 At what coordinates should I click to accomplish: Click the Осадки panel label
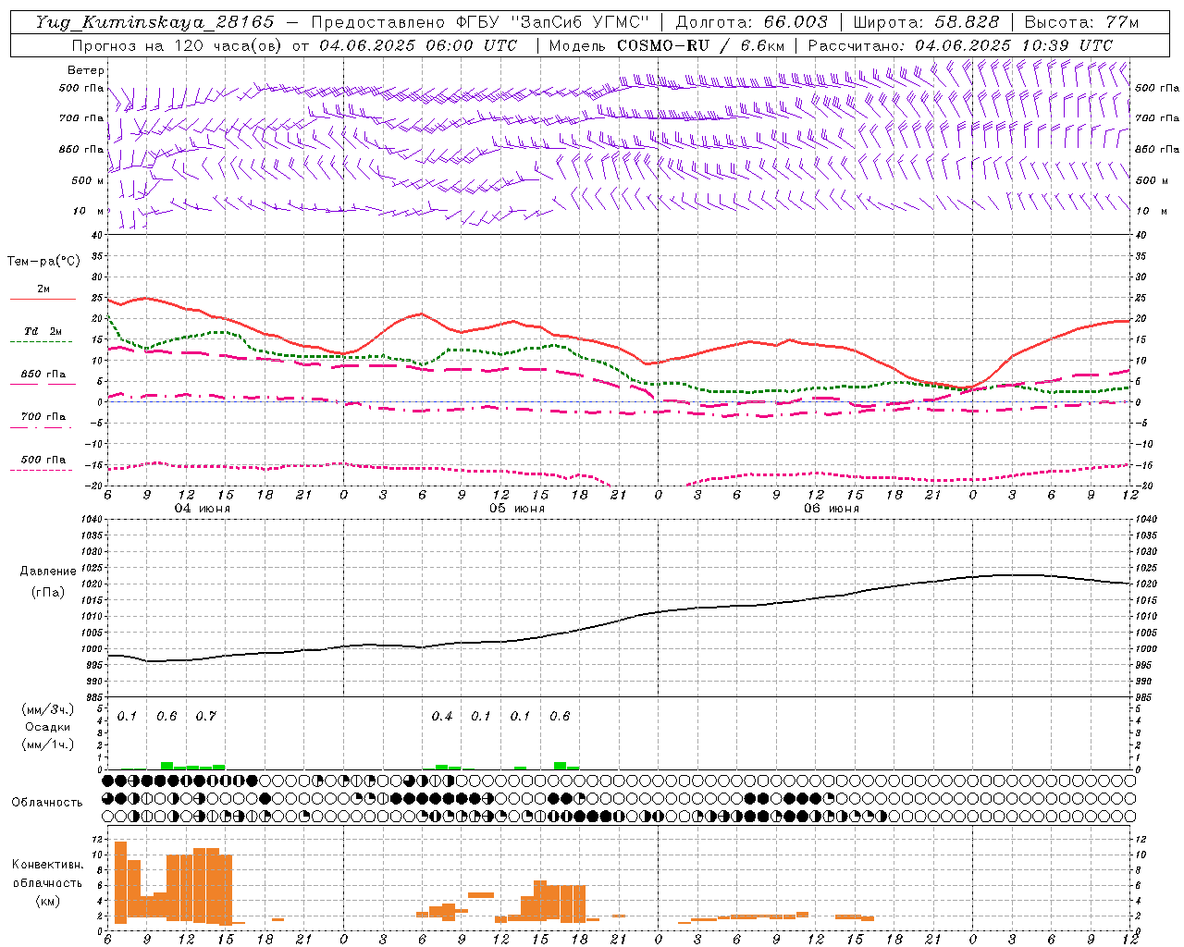47,727
